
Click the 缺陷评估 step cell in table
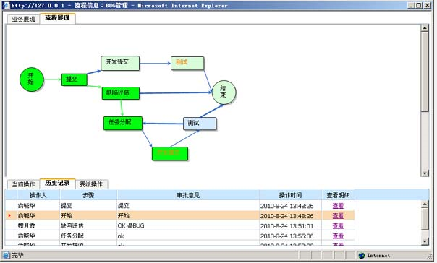[x=88, y=225]
